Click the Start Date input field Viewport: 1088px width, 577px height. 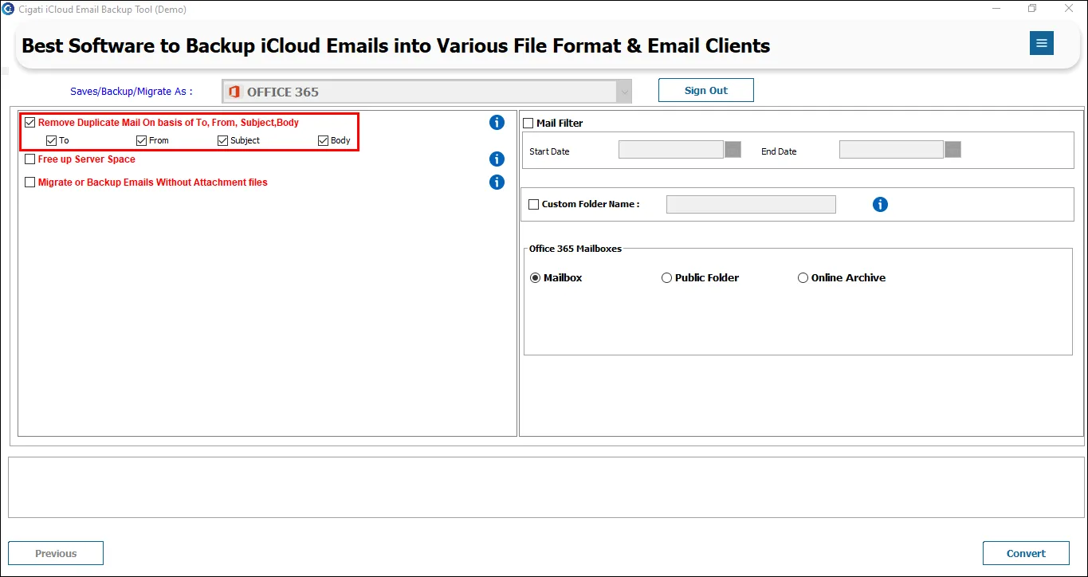[x=671, y=149]
